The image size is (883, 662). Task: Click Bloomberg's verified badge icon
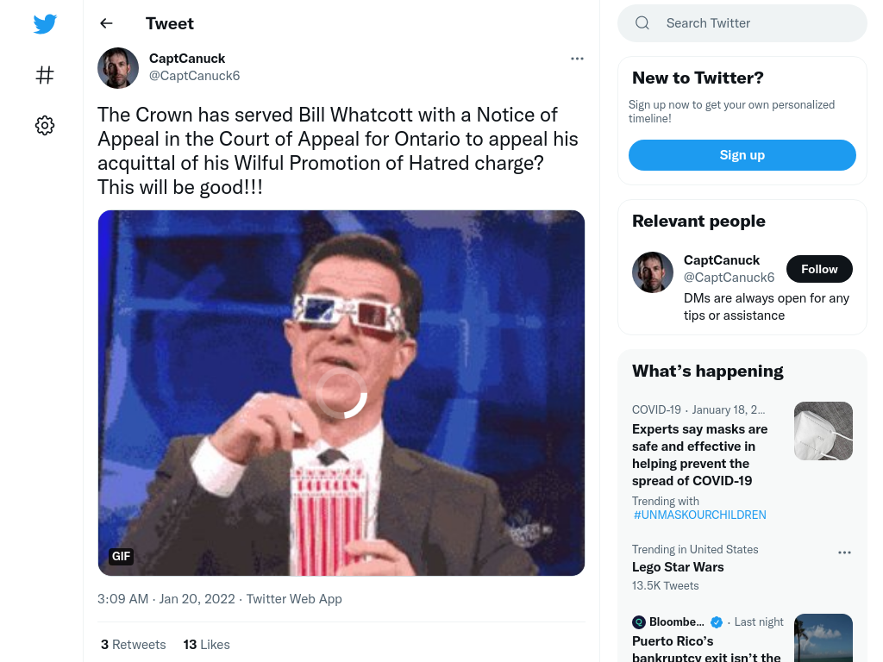click(x=717, y=622)
